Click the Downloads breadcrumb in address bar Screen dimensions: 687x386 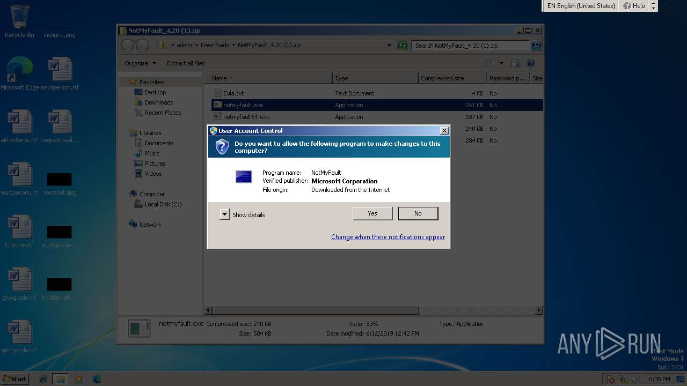click(x=215, y=46)
